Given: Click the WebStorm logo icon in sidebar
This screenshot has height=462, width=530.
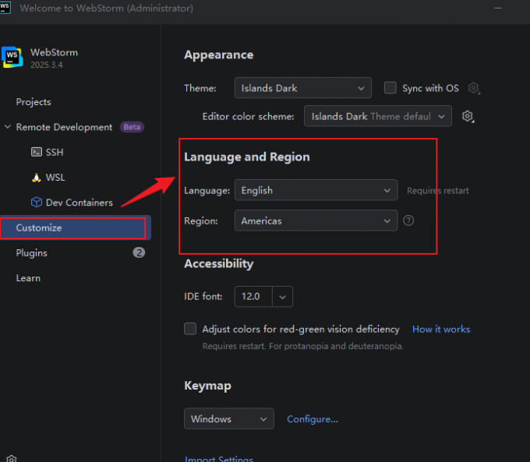Looking at the screenshot, I should point(12,57).
